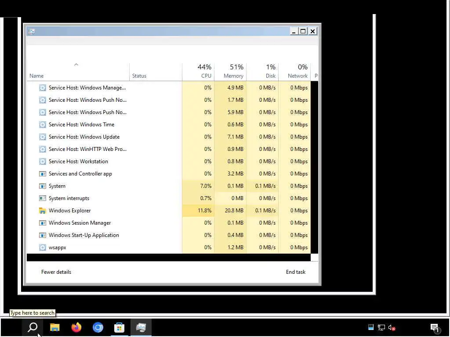Click the Windows Session Manager icon

(x=43, y=223)
